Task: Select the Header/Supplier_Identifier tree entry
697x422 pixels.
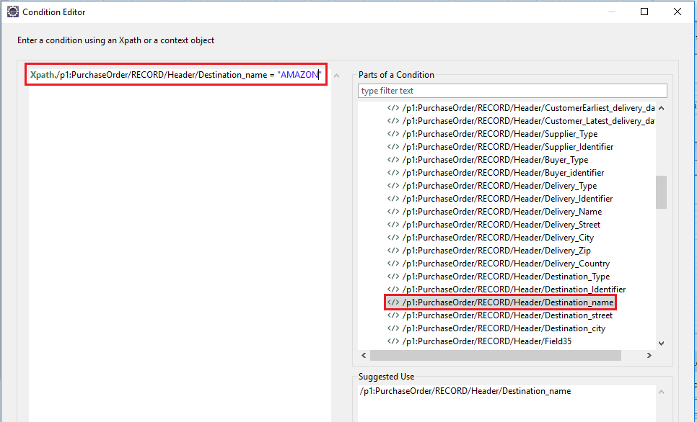Action: pos(508,147)
